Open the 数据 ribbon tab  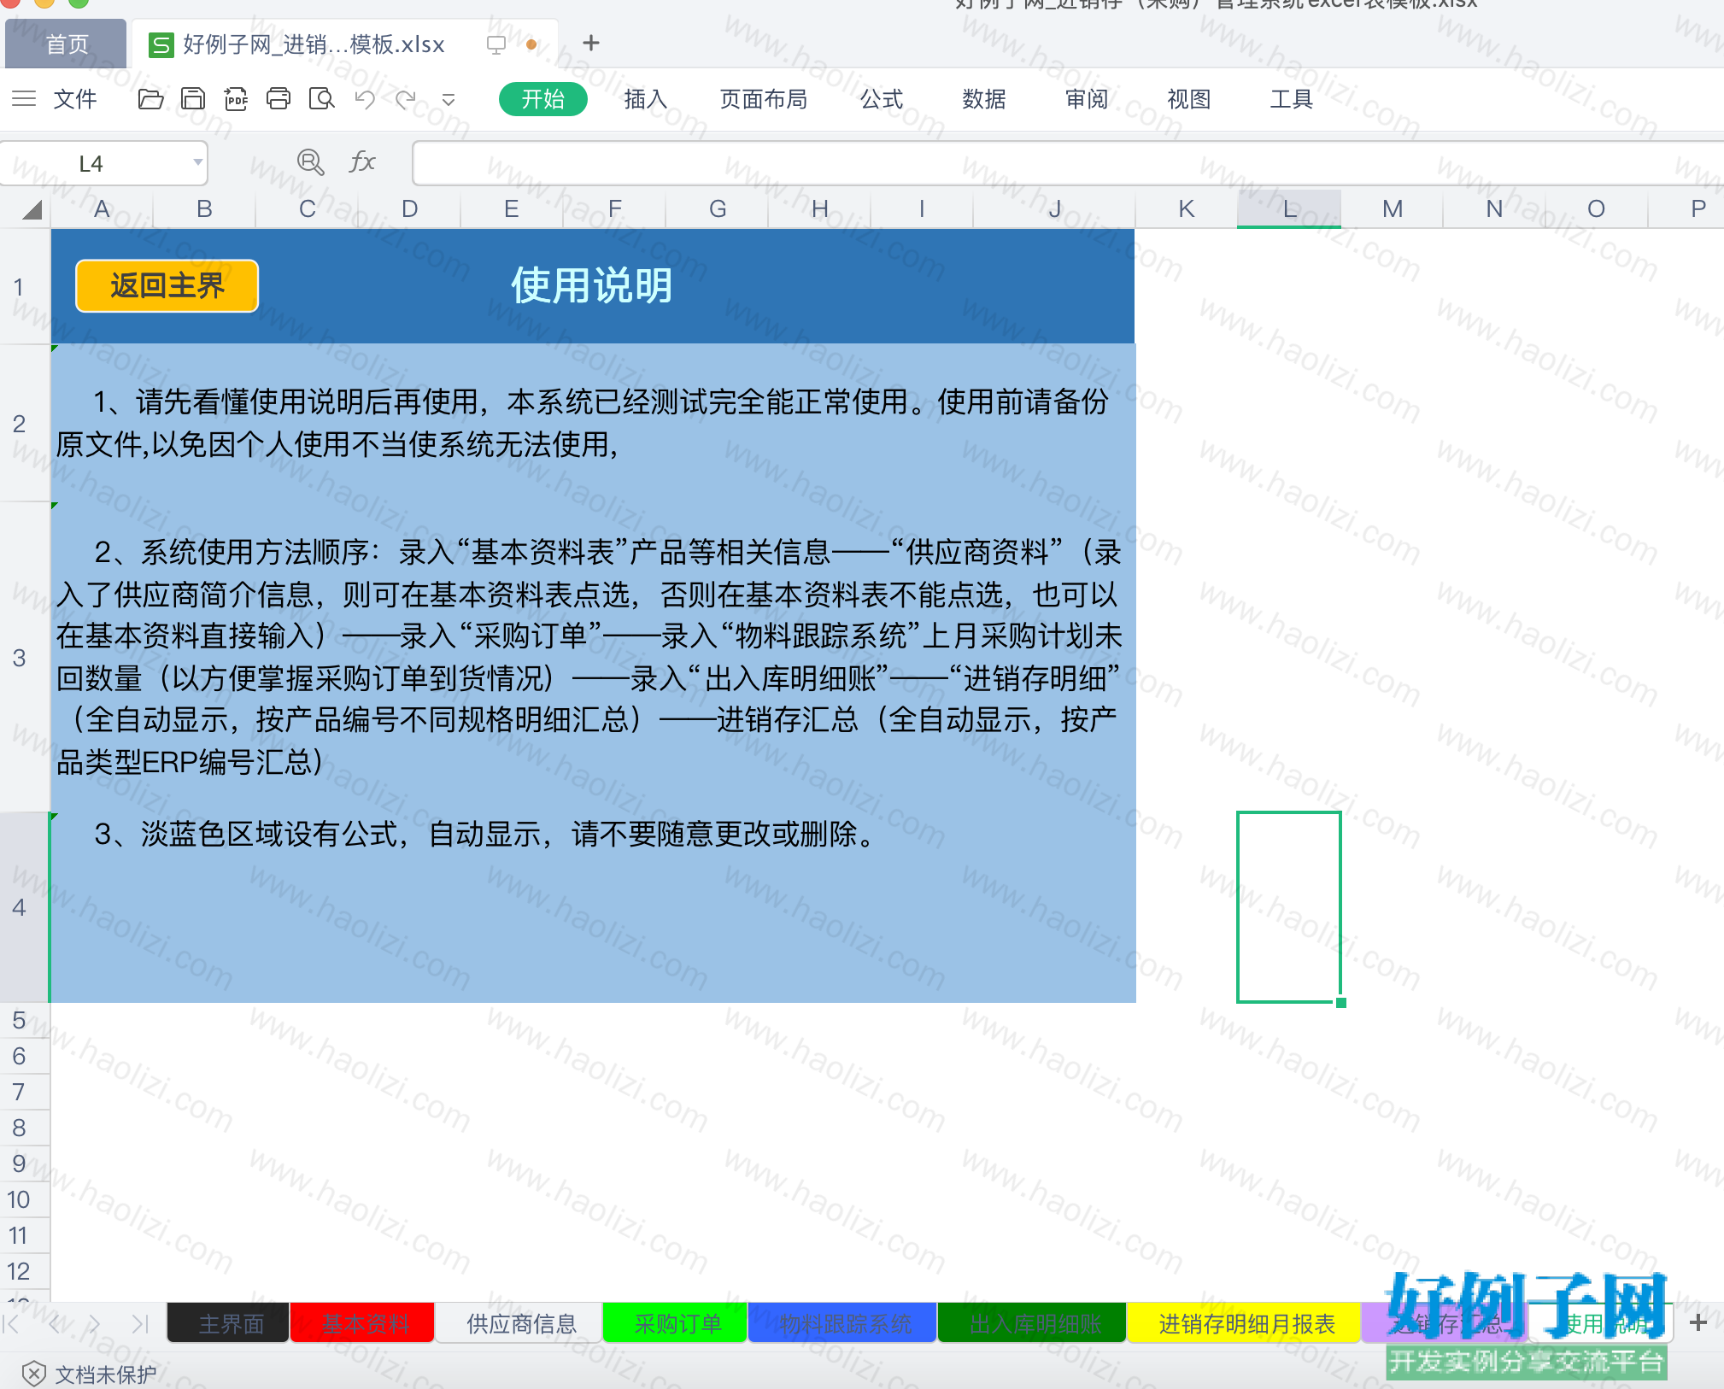click(984, 99)
